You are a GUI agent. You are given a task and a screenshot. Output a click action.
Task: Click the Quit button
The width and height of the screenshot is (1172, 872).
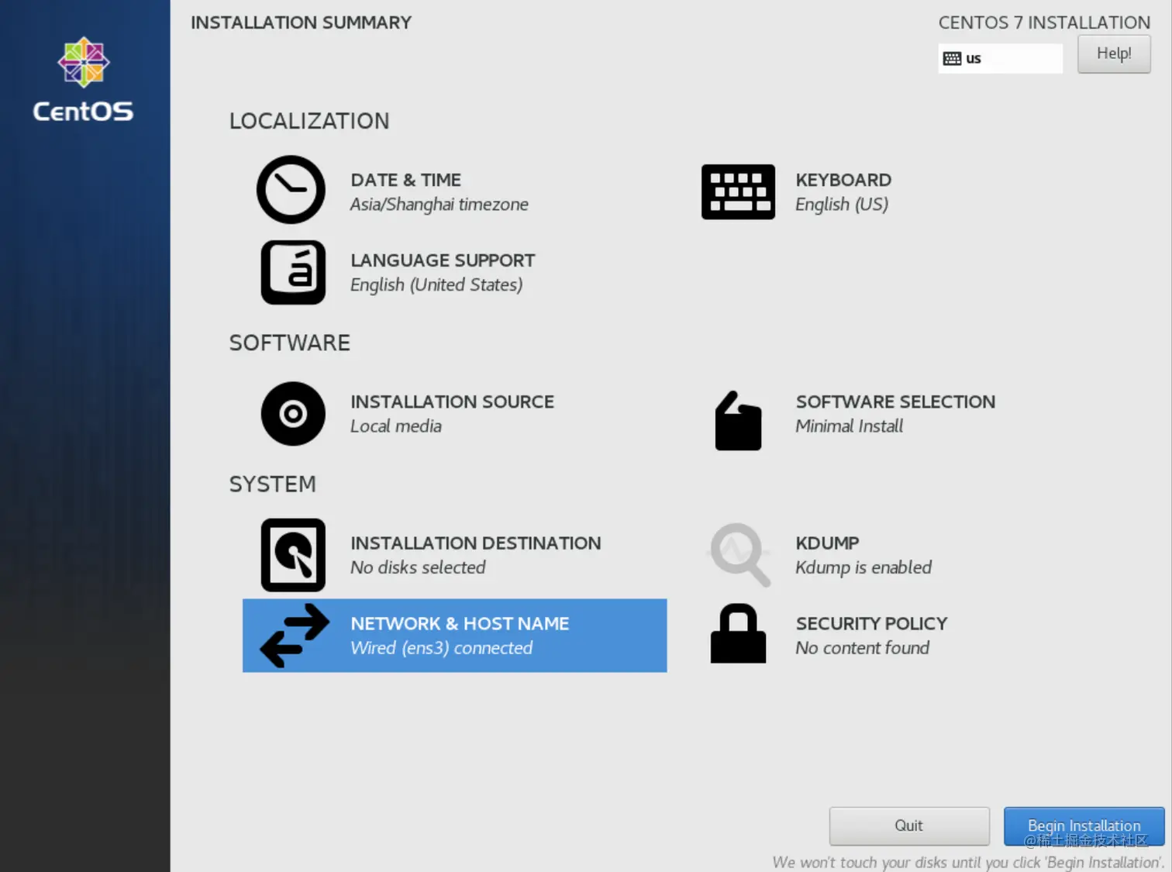pos(909,825)
